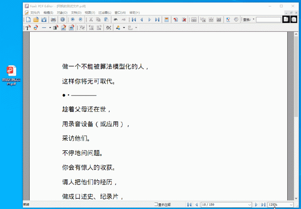Viewport: 301px width, 209px height.
Task: Click the import image icon
Action: click(72, 28)
